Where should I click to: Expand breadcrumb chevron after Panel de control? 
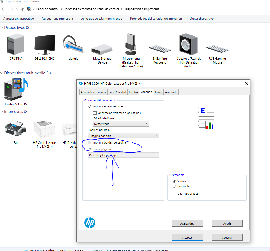tap(61, 9)
